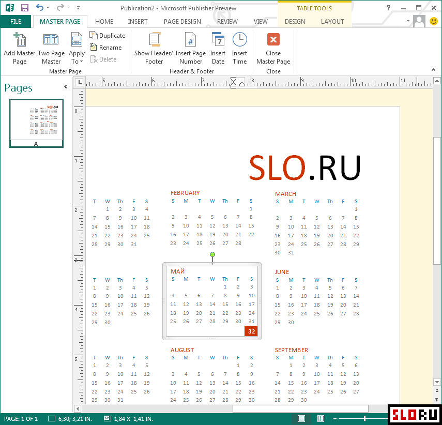Switch to single page view
442x425 pixels.
(x=301, y=418)
